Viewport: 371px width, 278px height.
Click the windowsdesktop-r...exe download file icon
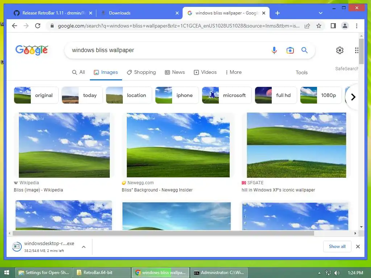(x=17, y=247)
